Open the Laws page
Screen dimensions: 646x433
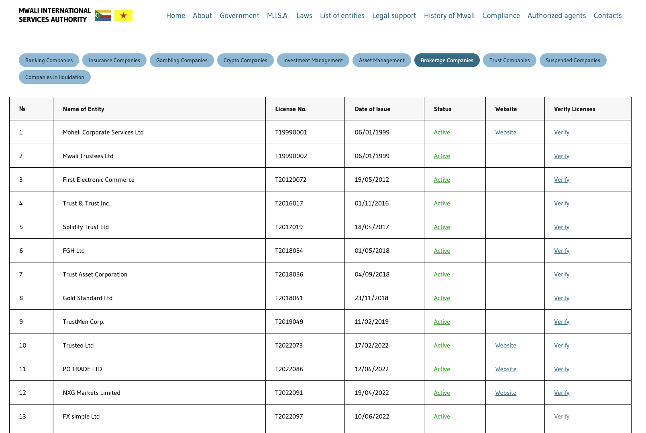click(x=304, y=16)
